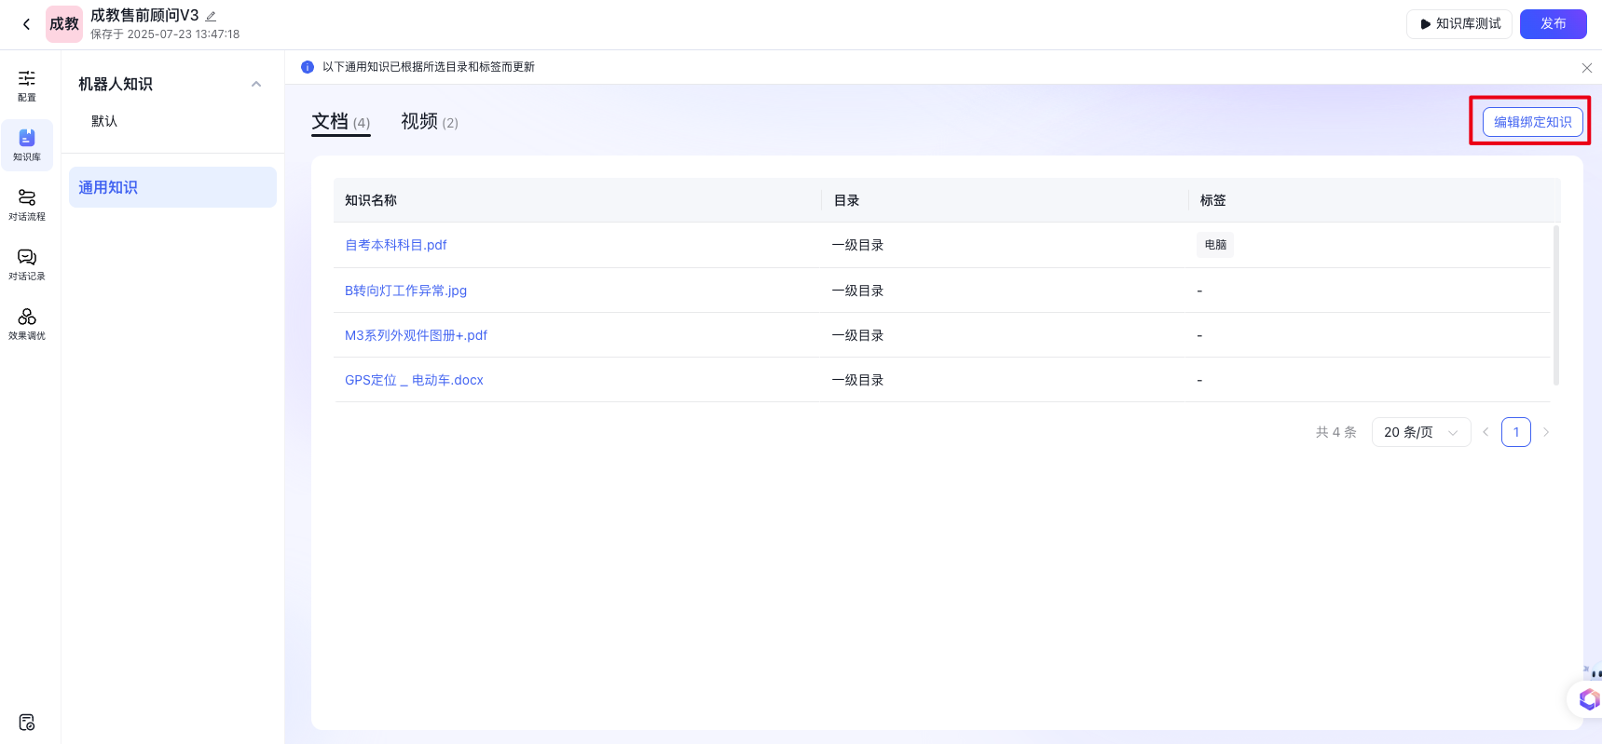Open the 20 条/页 page size dropdown
This screenshot has width=1602, height=744.
point(1420,432)
